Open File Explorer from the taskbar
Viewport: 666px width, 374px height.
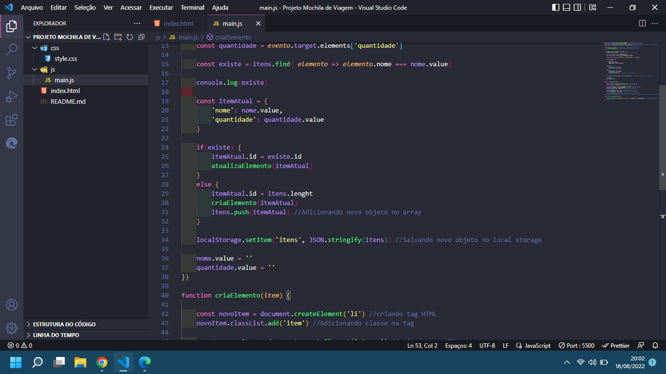click(x=80, y=362)
